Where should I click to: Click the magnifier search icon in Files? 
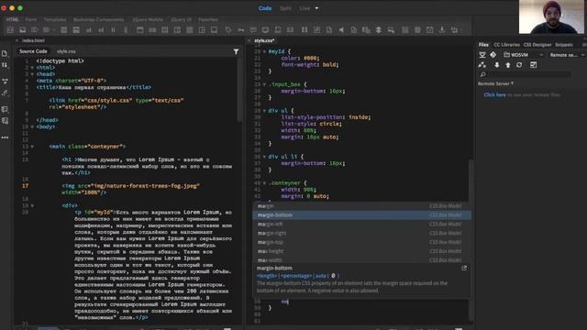tap(483, 74)
